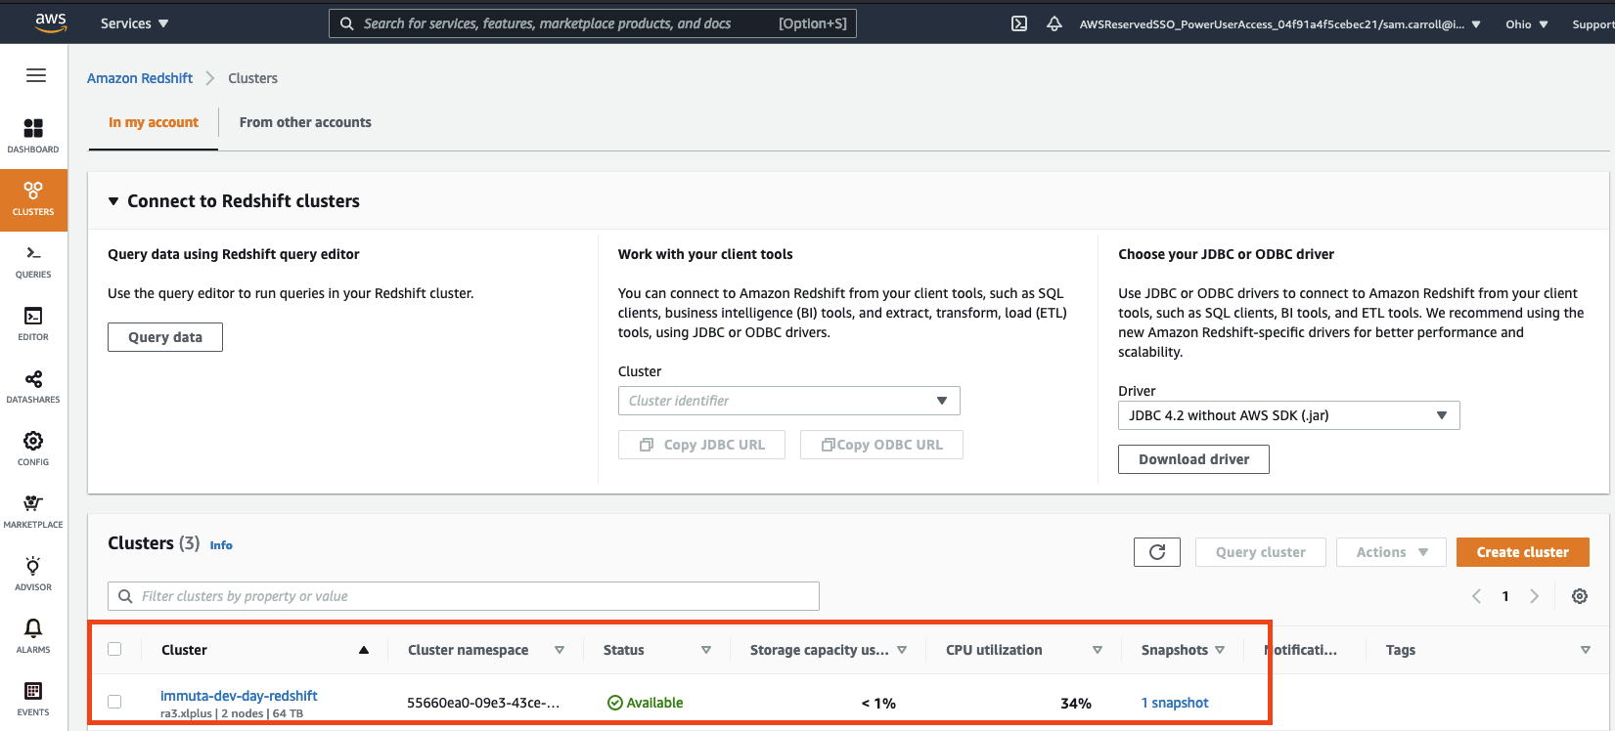Open the Actions dropdown

coord(1392,552)
